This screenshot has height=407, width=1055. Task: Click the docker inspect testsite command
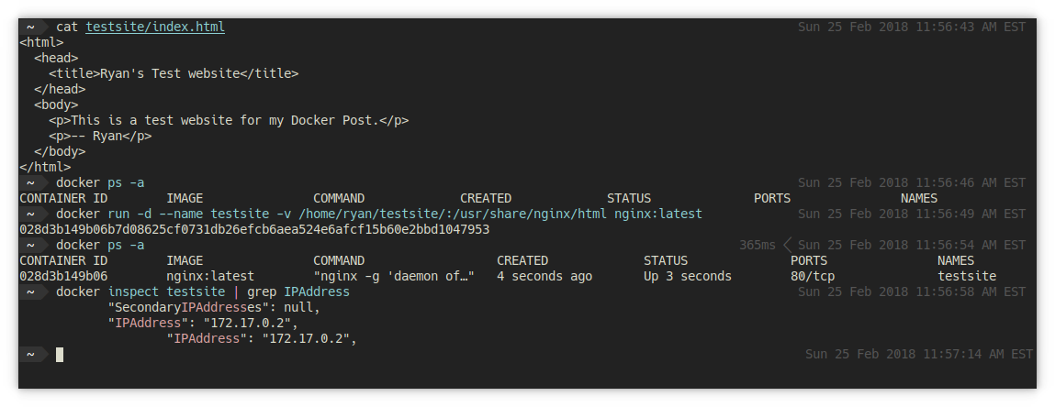tap(203, 291)
